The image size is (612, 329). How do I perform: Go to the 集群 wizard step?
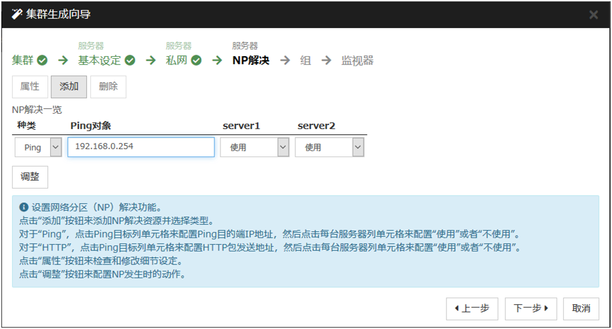[23, 61]
